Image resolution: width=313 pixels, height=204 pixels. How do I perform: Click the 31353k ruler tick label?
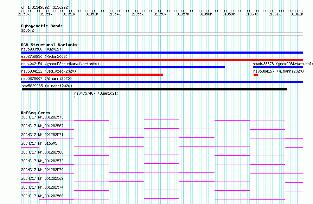point(92,14)
